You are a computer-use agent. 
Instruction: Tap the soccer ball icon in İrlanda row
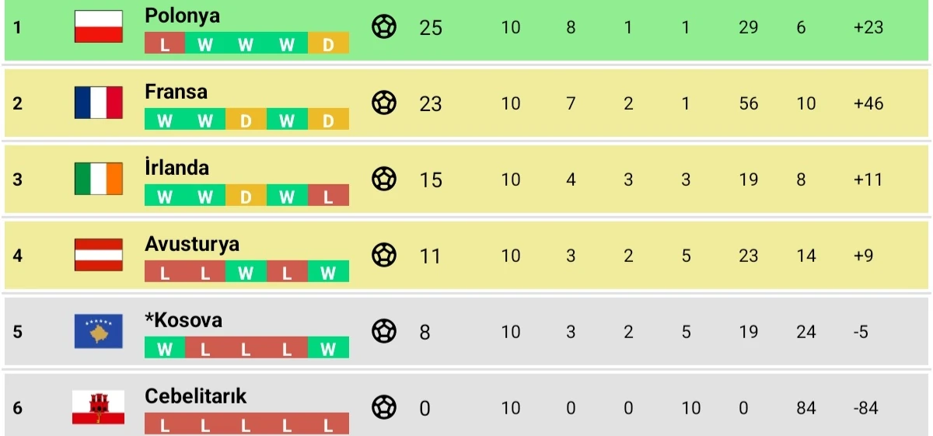click(384, 179)
